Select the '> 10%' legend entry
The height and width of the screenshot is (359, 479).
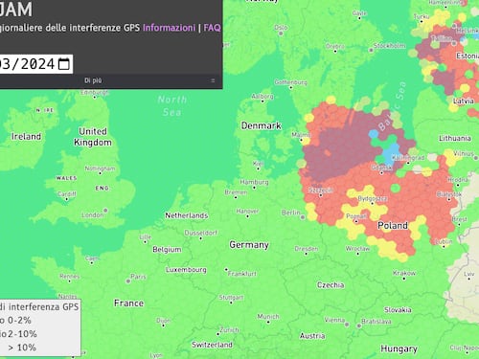tap(22, 348)
